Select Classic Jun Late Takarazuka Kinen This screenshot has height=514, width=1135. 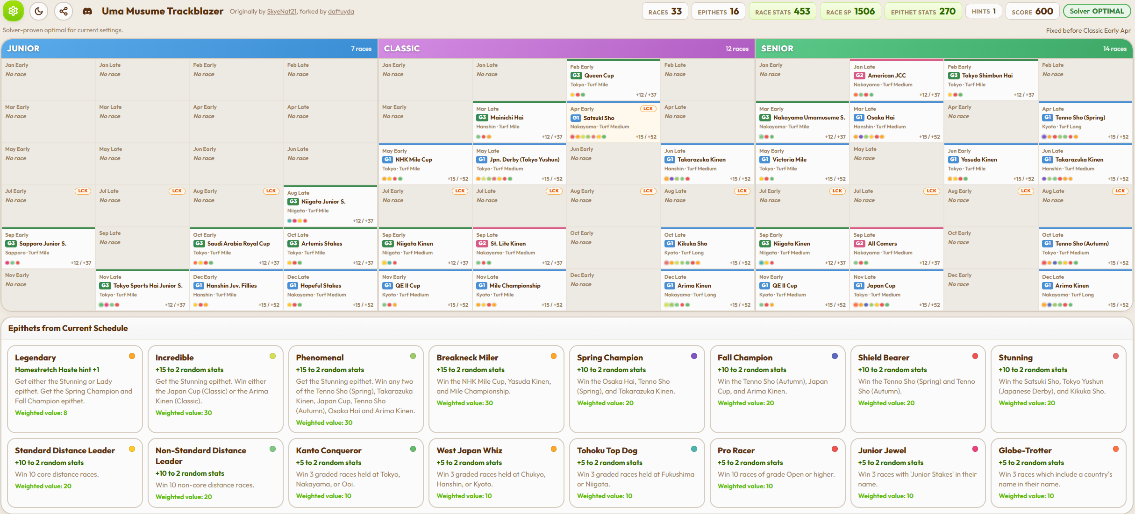click(707, 164)
